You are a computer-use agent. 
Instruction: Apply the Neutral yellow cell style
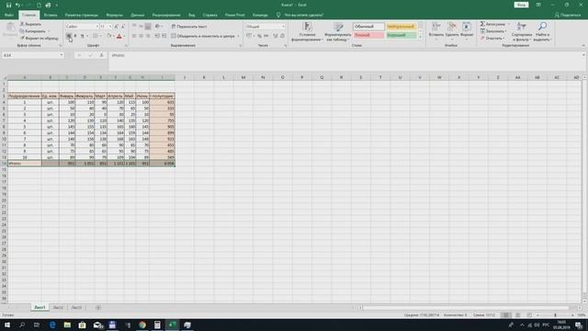coord(401,27)
